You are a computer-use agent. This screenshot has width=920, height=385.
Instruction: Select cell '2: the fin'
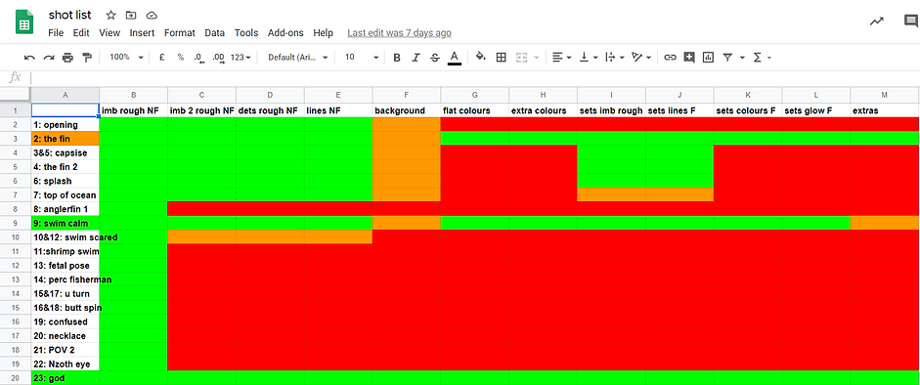(x=66, y=139)
